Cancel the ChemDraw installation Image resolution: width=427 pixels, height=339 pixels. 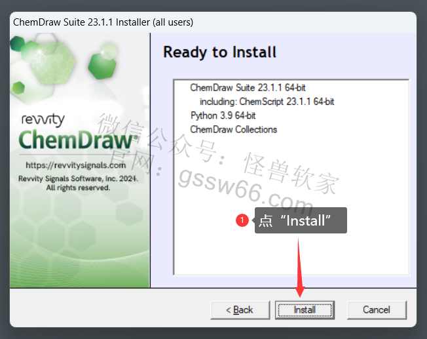tap(377, 309)
